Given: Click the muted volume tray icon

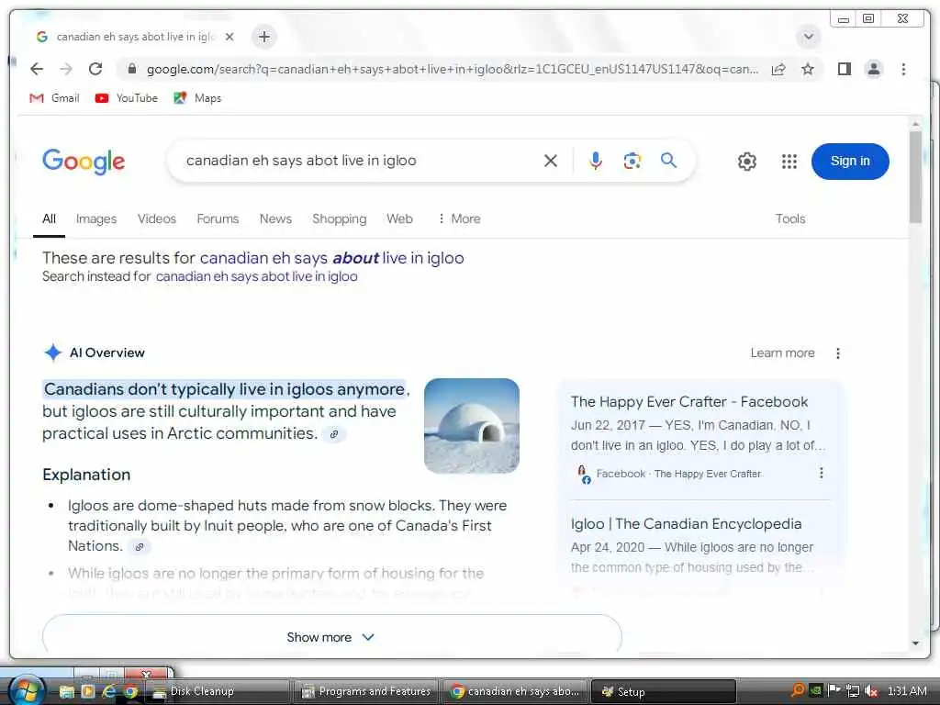Looking at the screenshot, I should click(x=870, y=690).
